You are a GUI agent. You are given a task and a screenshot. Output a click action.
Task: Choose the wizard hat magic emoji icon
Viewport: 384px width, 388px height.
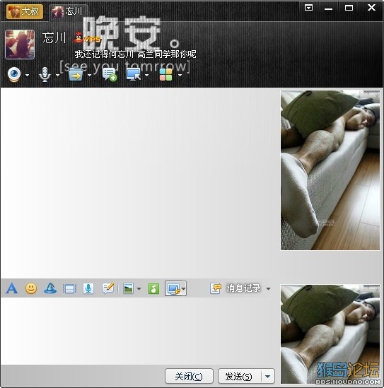(x=50, y=288)
